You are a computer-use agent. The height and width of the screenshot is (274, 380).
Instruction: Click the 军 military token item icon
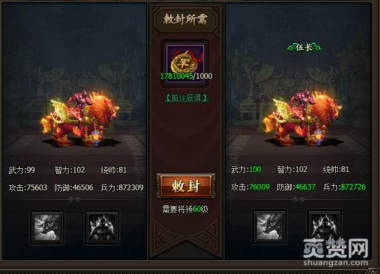point(185,63)
